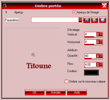
Task: Open the Vertical offset slider dropdown
Action: (x=101, y=34)
